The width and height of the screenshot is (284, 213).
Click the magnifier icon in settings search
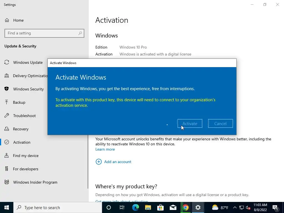click(80, 33)
